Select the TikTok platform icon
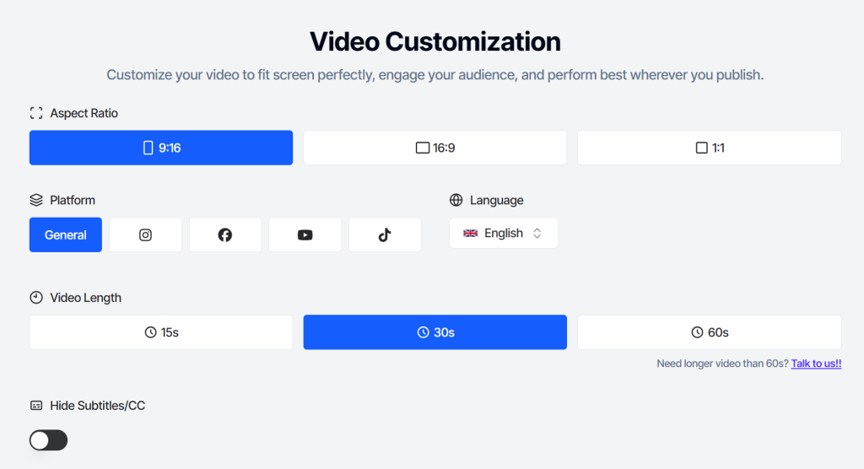864x469 pixels. pos(385,234)
